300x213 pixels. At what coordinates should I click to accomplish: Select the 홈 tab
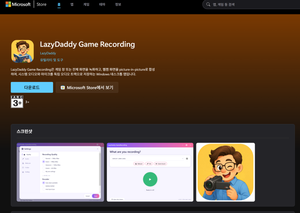[59, 4]
